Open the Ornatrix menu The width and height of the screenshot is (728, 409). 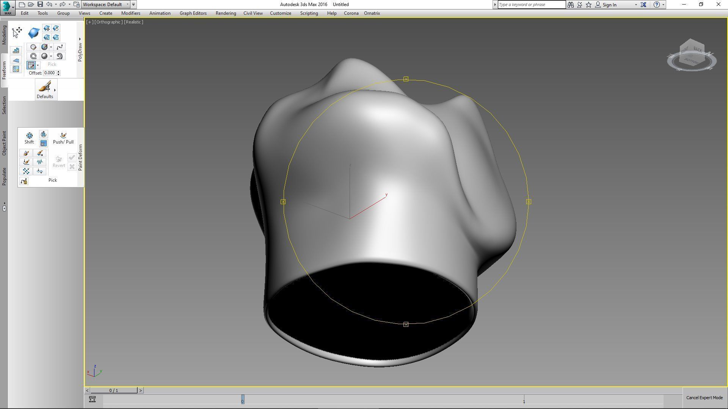coord(372,13)
